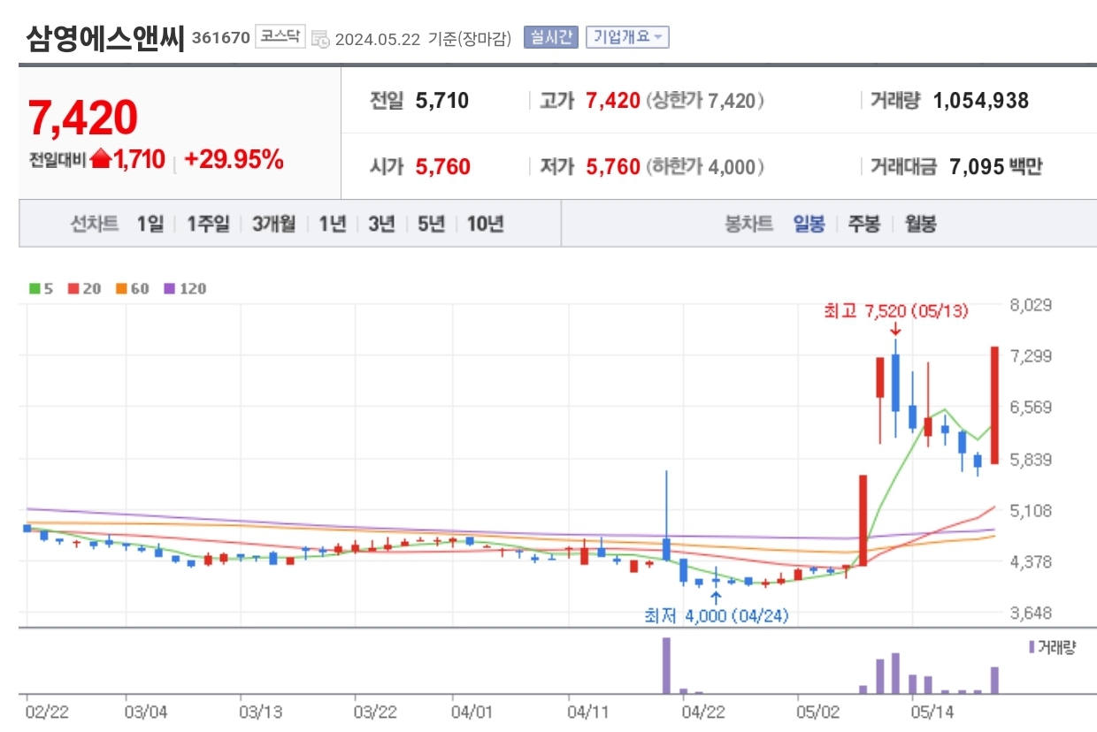Viewport: 1097px width, 732px height.
Task: Click the red 20-day moving average swatch
Action: [73, 288]
